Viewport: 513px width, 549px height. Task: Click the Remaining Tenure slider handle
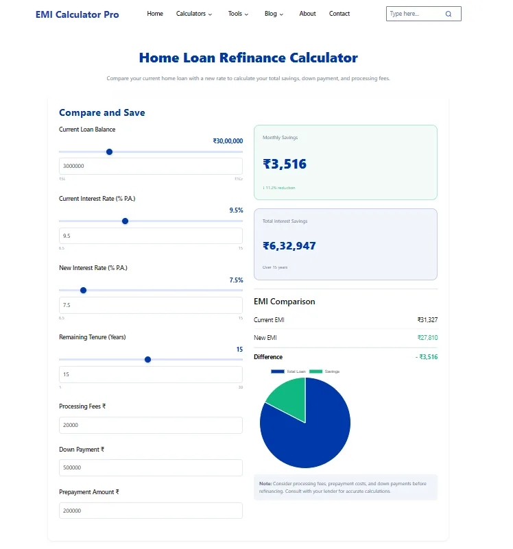pyautogui.click(x=148, y=360)
